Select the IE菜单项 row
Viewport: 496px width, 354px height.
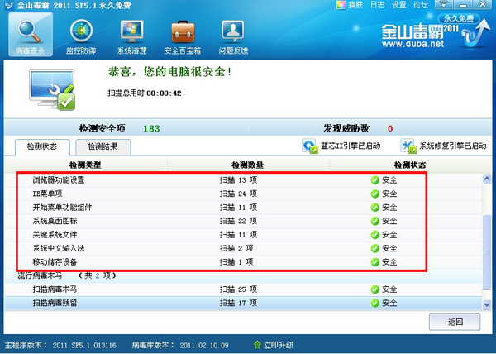coord(243,194)
